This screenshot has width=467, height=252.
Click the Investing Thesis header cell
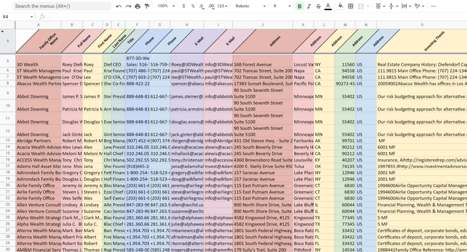point(422,41)
